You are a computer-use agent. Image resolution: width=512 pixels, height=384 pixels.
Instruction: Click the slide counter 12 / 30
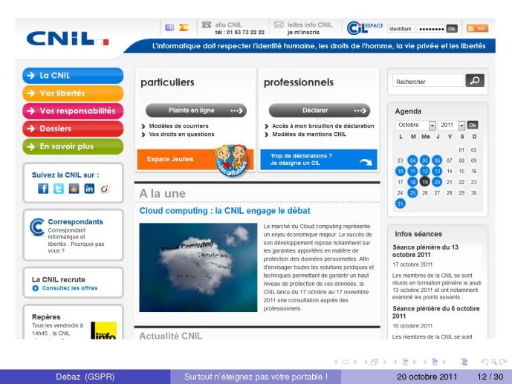(490, 377)
